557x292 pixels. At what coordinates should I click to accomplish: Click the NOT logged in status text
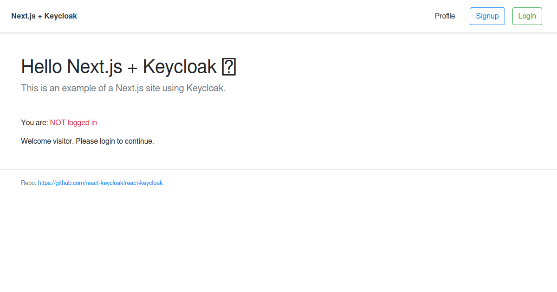pos(73,122)
